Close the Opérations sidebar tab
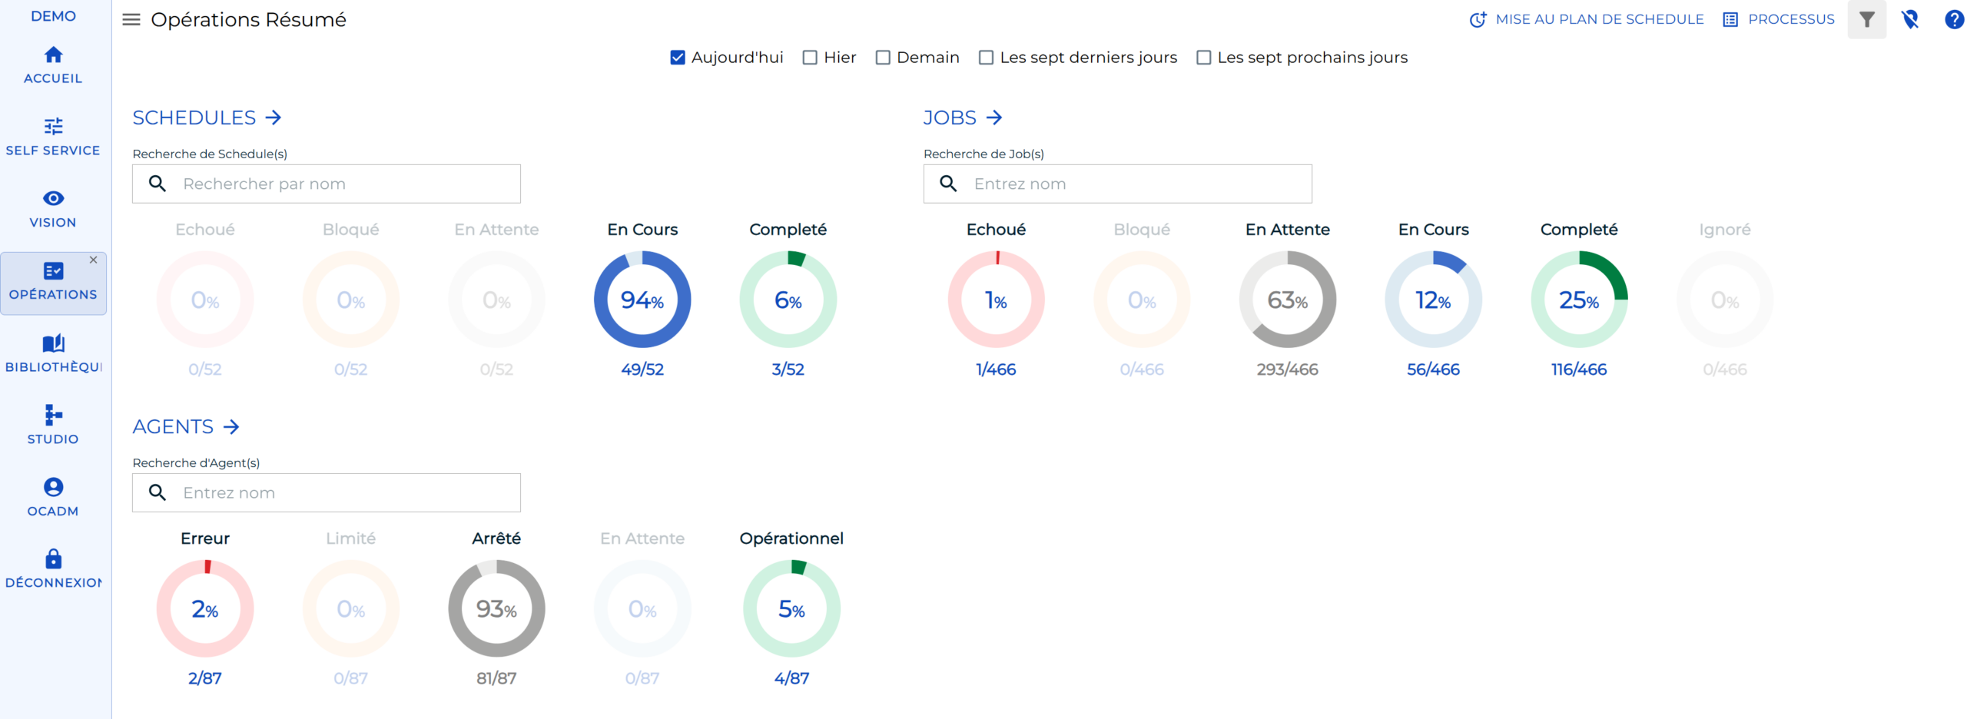This screenshot has height=719, width=1967. (93, 260)
